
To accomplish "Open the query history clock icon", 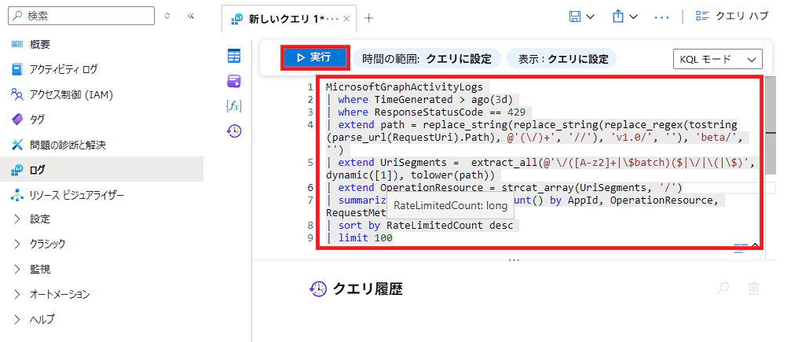I will (x=234, y=131).
